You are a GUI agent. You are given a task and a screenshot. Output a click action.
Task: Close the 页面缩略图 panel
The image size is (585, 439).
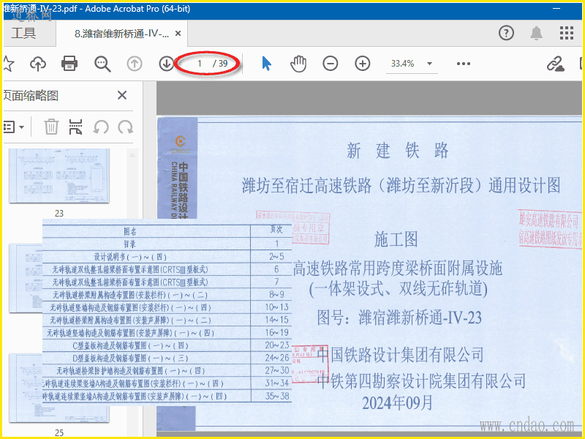(x=122, y=95)
